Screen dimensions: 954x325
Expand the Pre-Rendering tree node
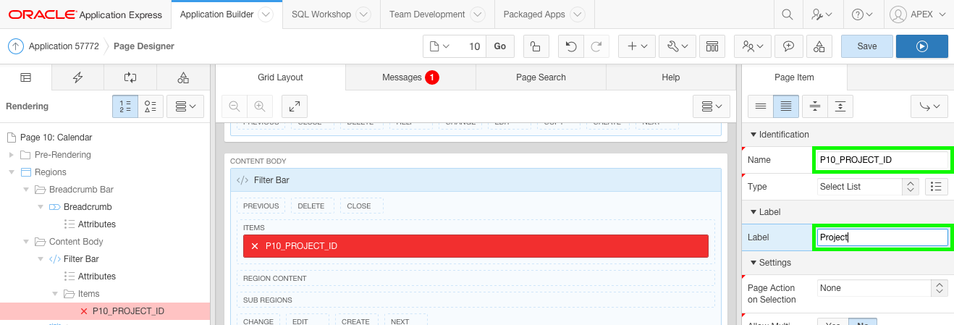click(x=12, y=155)
